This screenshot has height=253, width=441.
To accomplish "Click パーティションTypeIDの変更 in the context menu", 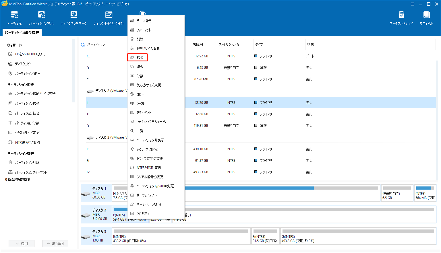I will pyautogui.click(x=156, y=186).
